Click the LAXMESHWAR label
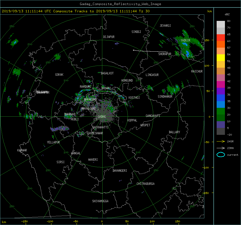The height and width of the screenshot is (225, 241). coord(95,133)
